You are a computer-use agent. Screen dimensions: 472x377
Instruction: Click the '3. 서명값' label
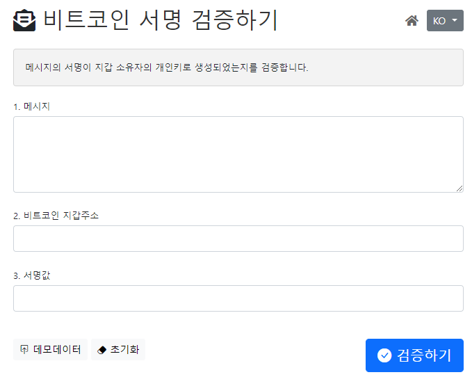[31, 275]
